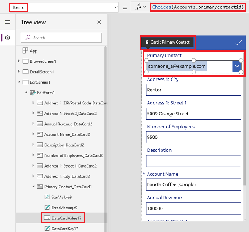The height and width of the screenshot is (232, 249).
Task: Select the App icon in the tree
Action: pyautogui.click(x=25, y=50)
